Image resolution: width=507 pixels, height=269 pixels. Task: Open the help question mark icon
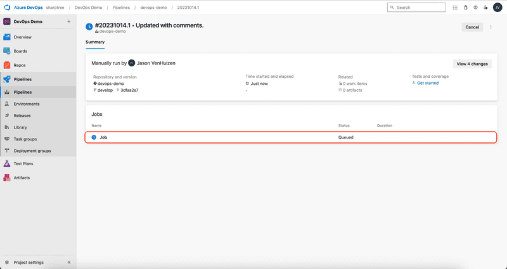(475, 8)
